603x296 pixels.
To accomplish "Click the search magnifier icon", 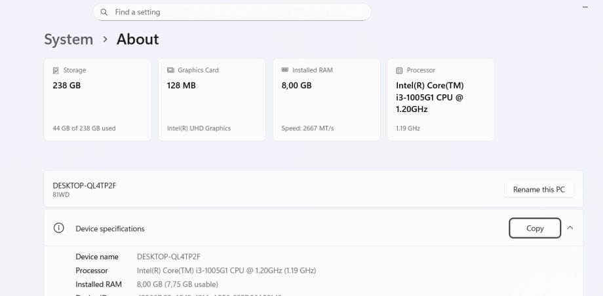I will pos(104,12).
